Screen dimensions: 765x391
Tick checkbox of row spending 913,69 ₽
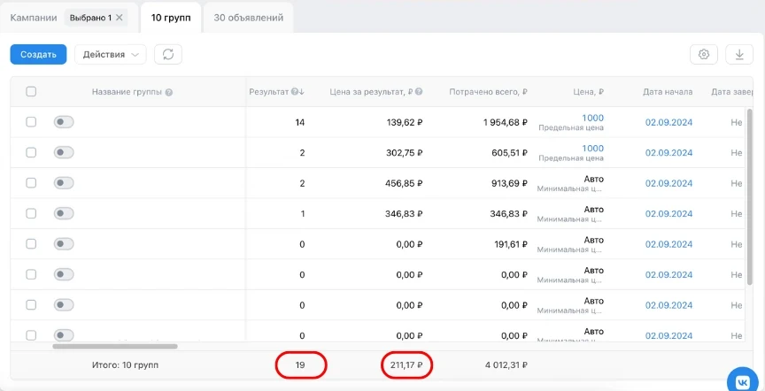coord(31,183)
